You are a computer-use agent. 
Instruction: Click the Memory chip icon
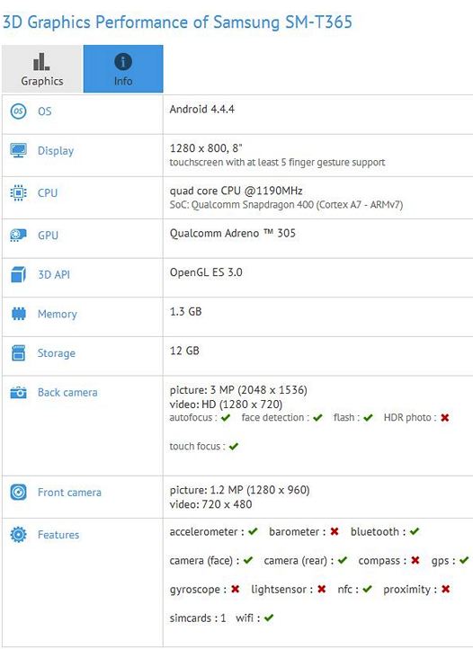(18, 314)
